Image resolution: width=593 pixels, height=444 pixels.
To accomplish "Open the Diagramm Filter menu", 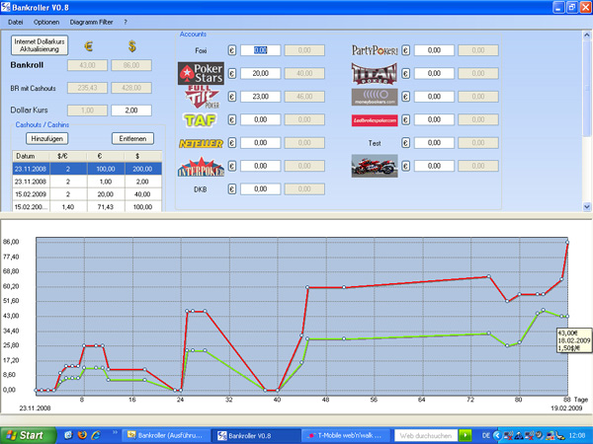I will tap(91, 23).
